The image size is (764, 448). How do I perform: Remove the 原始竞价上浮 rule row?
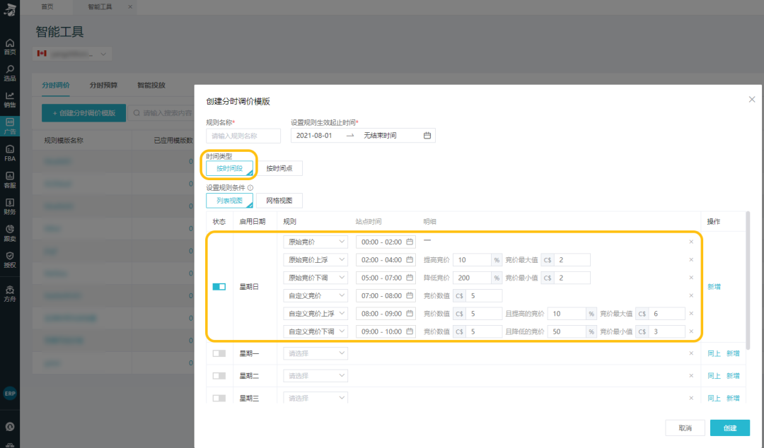[x=691, y=259]
